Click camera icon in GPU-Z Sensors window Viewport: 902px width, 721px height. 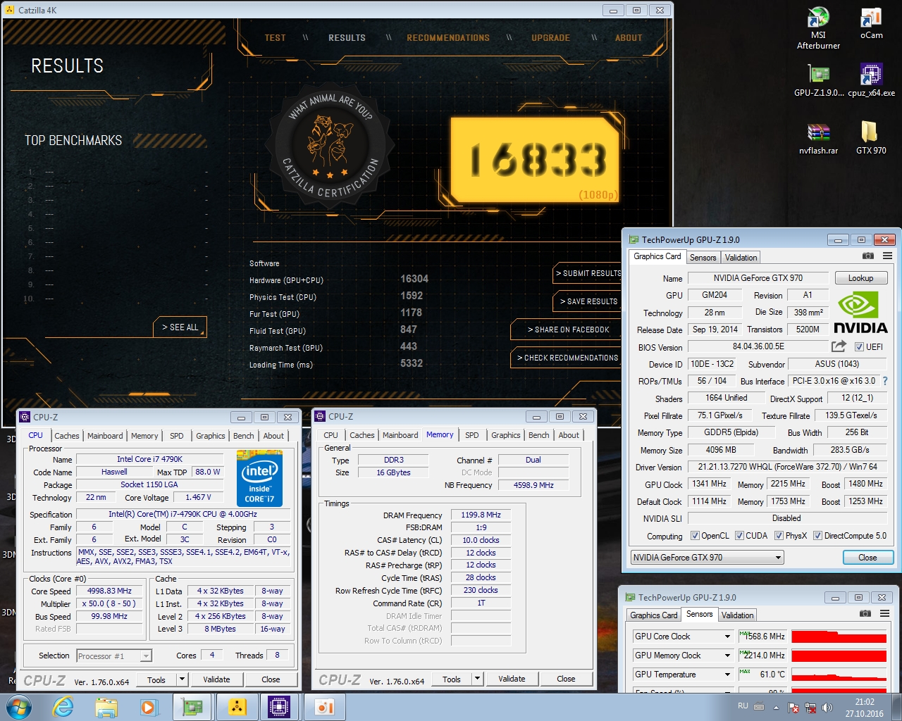tap(865, 614)
